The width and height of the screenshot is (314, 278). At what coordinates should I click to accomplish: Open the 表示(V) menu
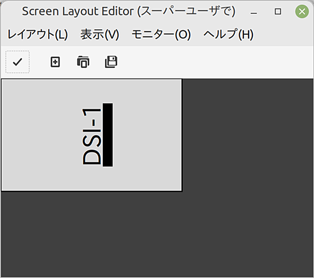100,34
